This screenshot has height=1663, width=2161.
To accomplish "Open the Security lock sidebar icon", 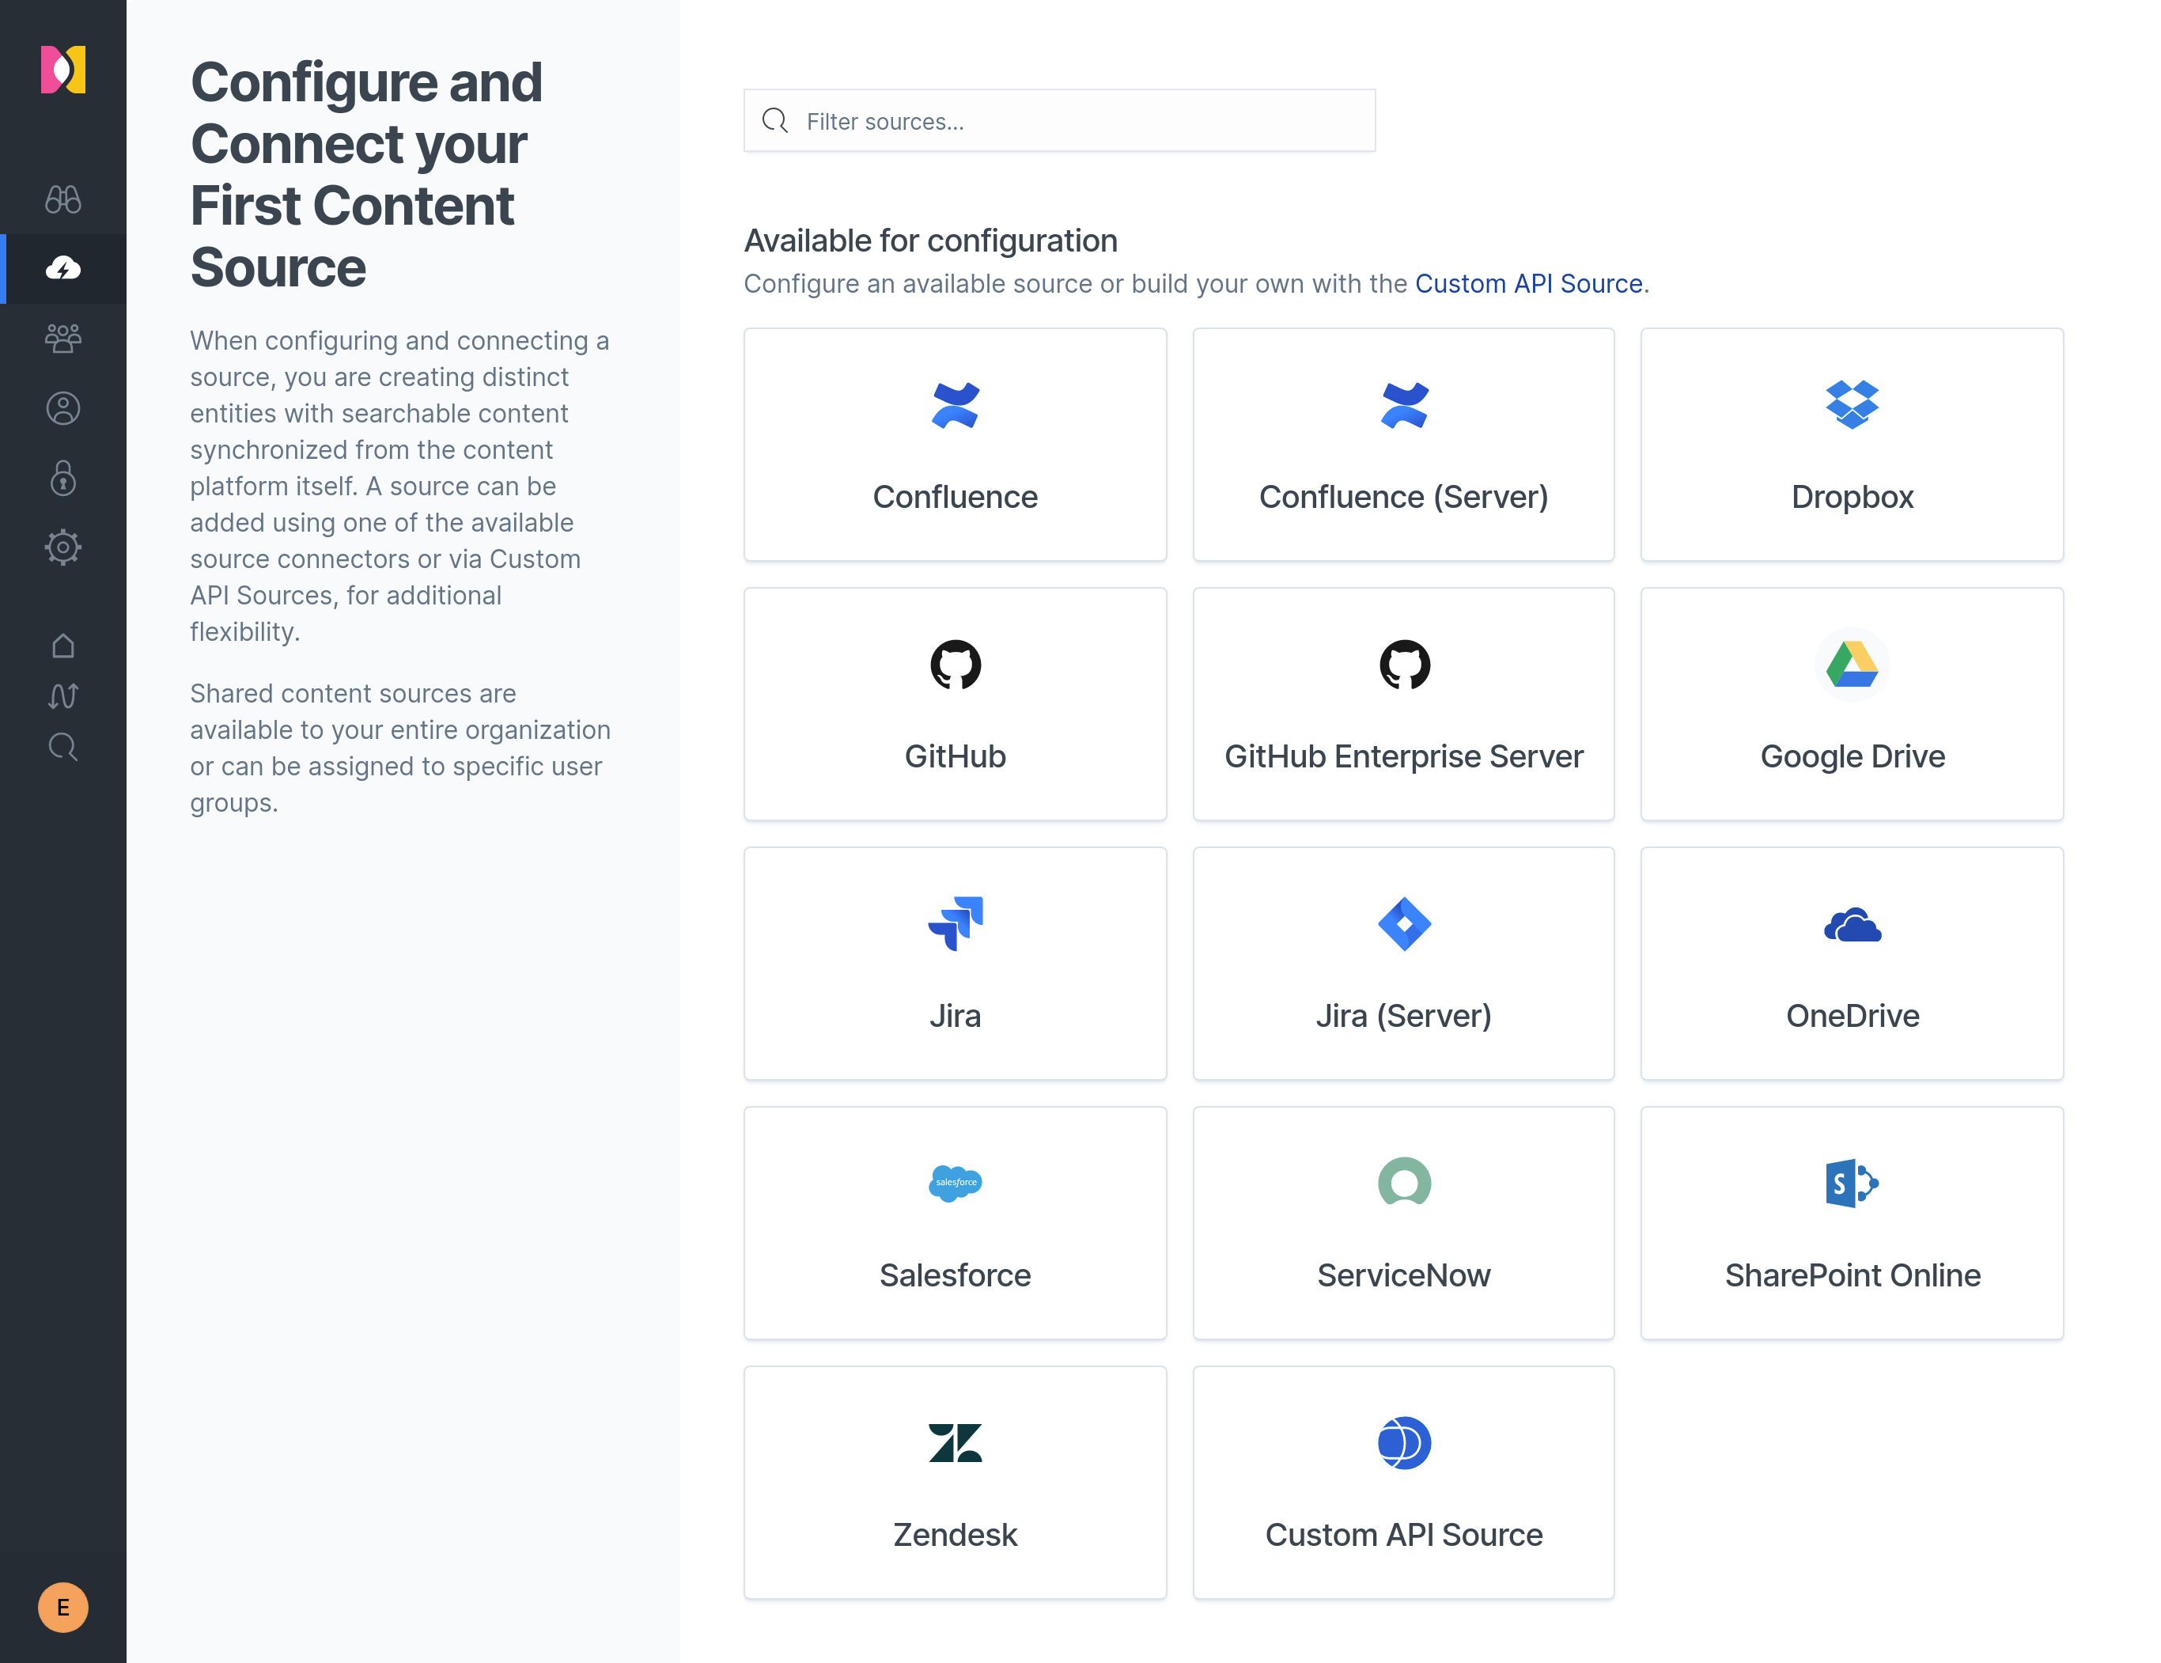I will tap(63, 478).
